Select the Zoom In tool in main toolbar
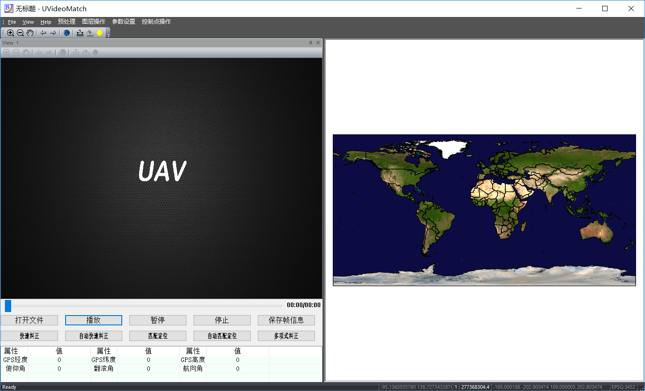Viewport: 645px width, 391px height. (x=10, y=33)
